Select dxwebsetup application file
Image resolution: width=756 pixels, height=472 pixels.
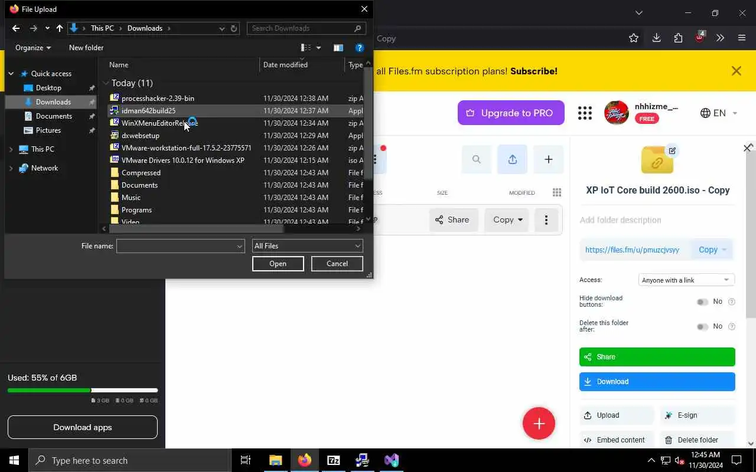[140, 136]
